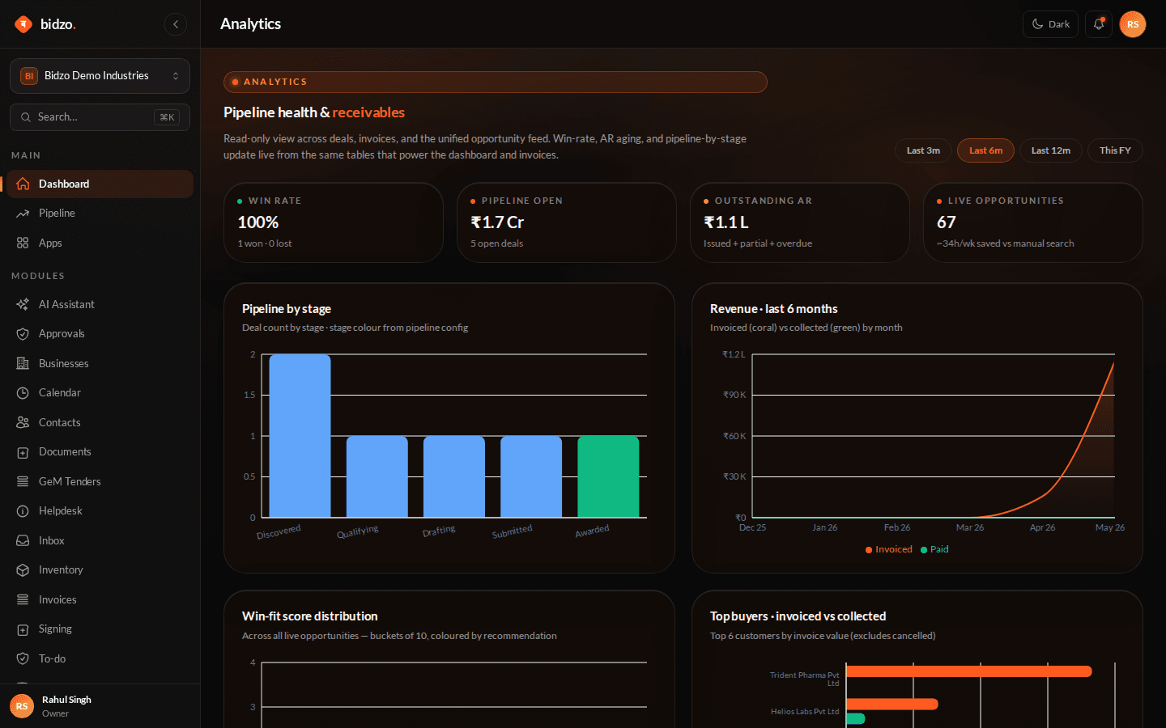Click the Apps grid icon

(23, 243)
